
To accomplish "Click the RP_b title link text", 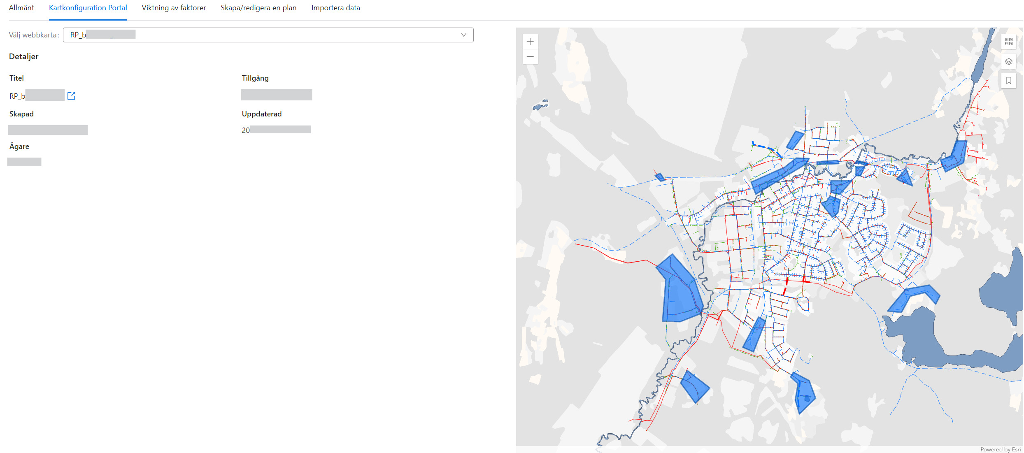I will point(17,96).
